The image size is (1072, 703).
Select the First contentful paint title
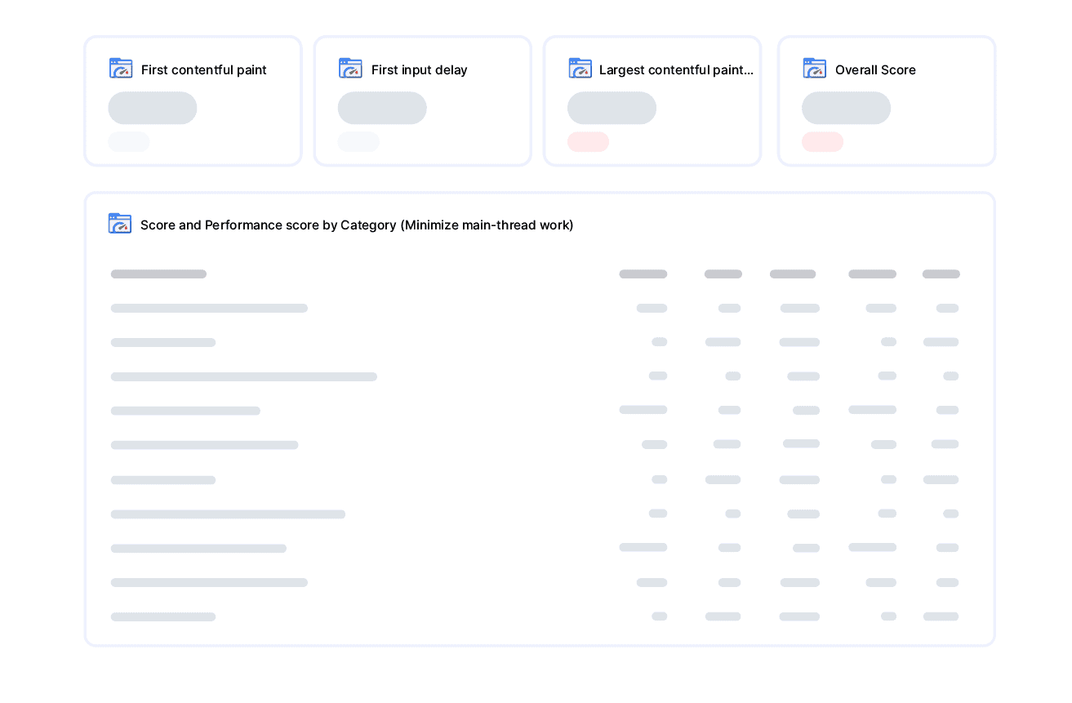(x=204, y=70)
